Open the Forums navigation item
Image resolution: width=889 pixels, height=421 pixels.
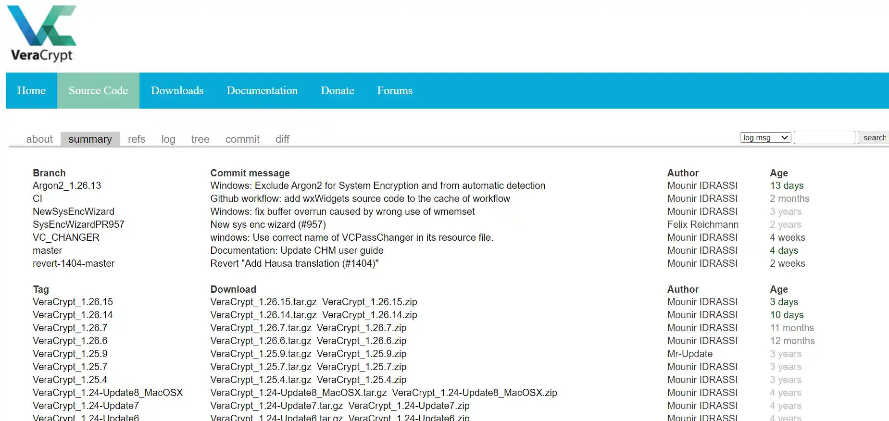[x=395, y=90]
